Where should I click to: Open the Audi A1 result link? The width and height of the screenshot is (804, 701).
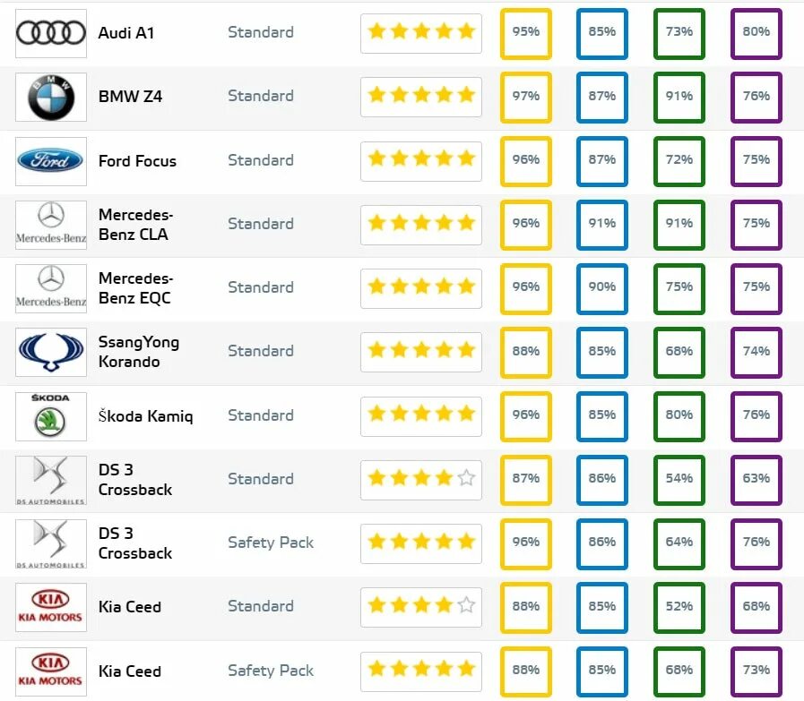click(x=126, y=33)
